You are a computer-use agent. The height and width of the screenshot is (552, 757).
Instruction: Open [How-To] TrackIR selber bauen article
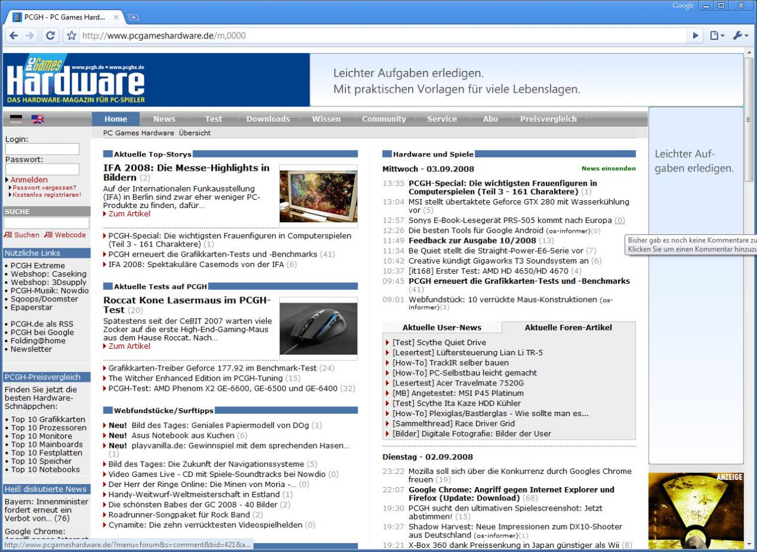450,362
